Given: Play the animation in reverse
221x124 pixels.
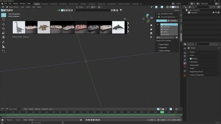Looking at the screenshot, I should click(x=92, y=120).
